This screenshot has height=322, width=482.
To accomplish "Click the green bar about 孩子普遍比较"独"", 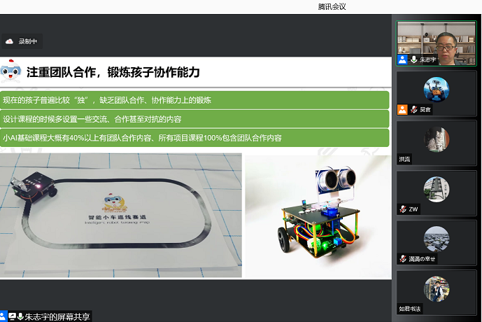I will tap(194, 100).
